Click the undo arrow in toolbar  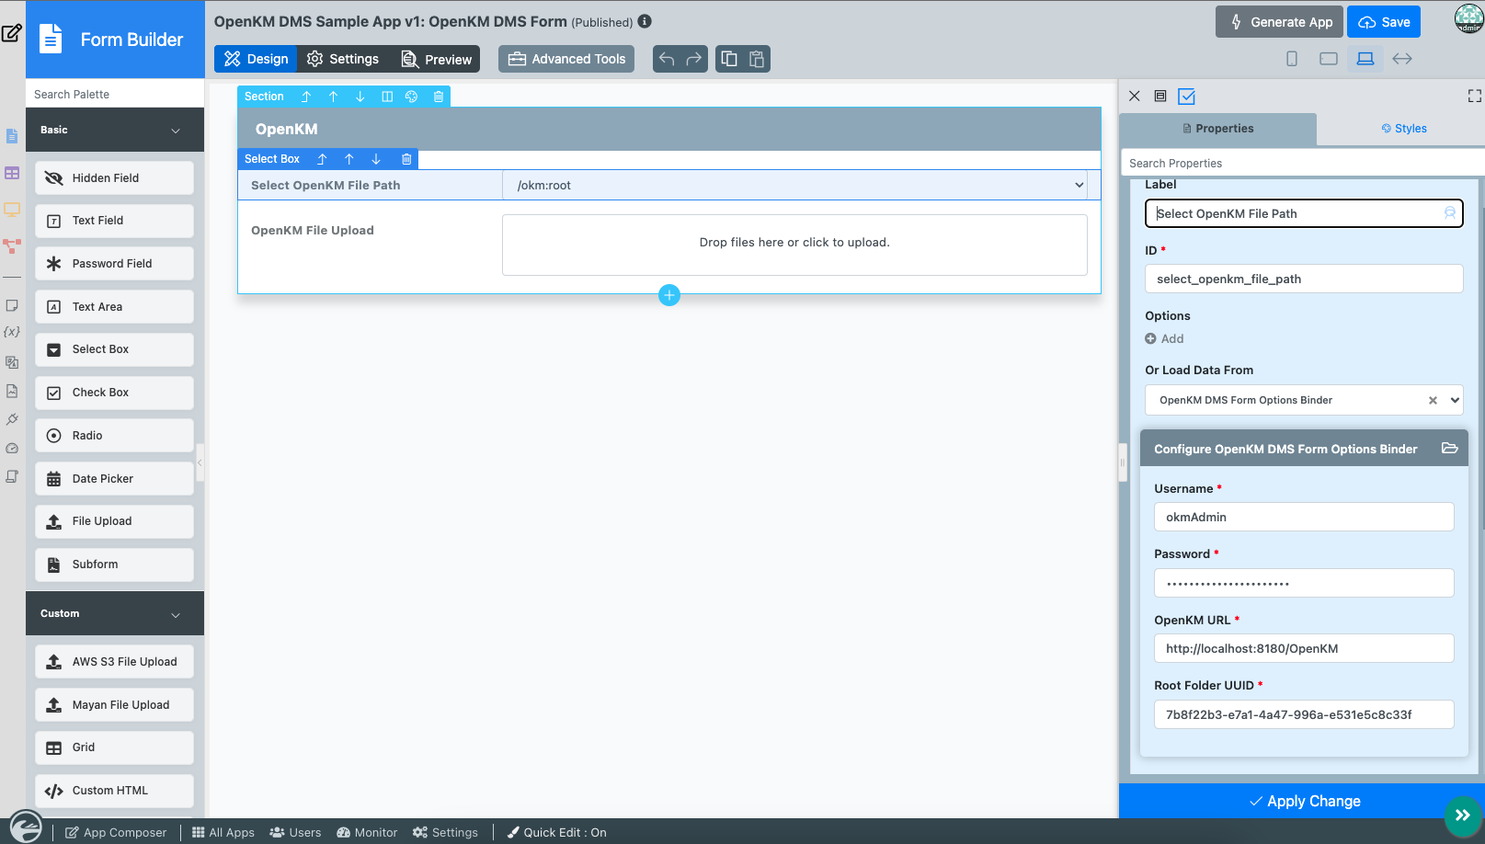click(x=667, y=59)
